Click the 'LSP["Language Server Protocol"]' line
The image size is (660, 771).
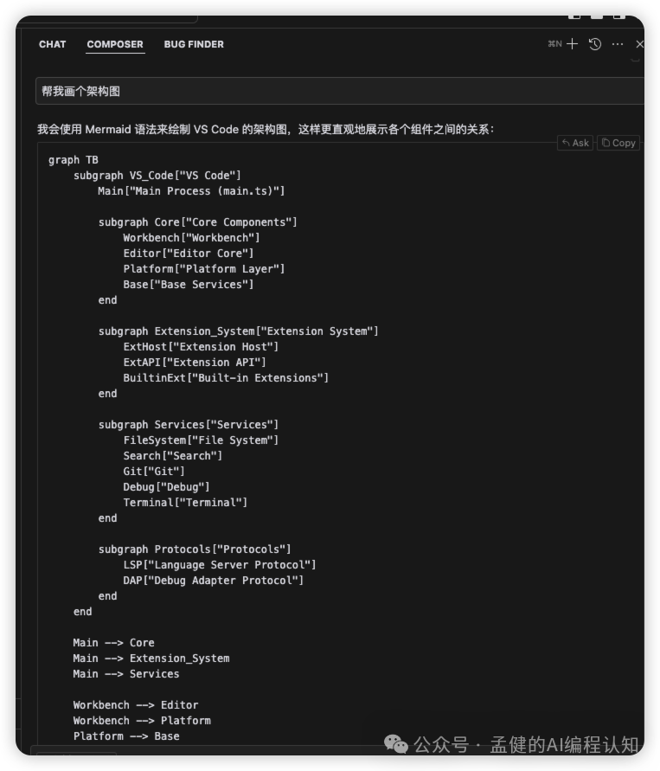pyautogui.click(x=219, y=565)
